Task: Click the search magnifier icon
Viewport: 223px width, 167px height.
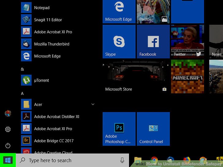Action: tap(22, 160)
